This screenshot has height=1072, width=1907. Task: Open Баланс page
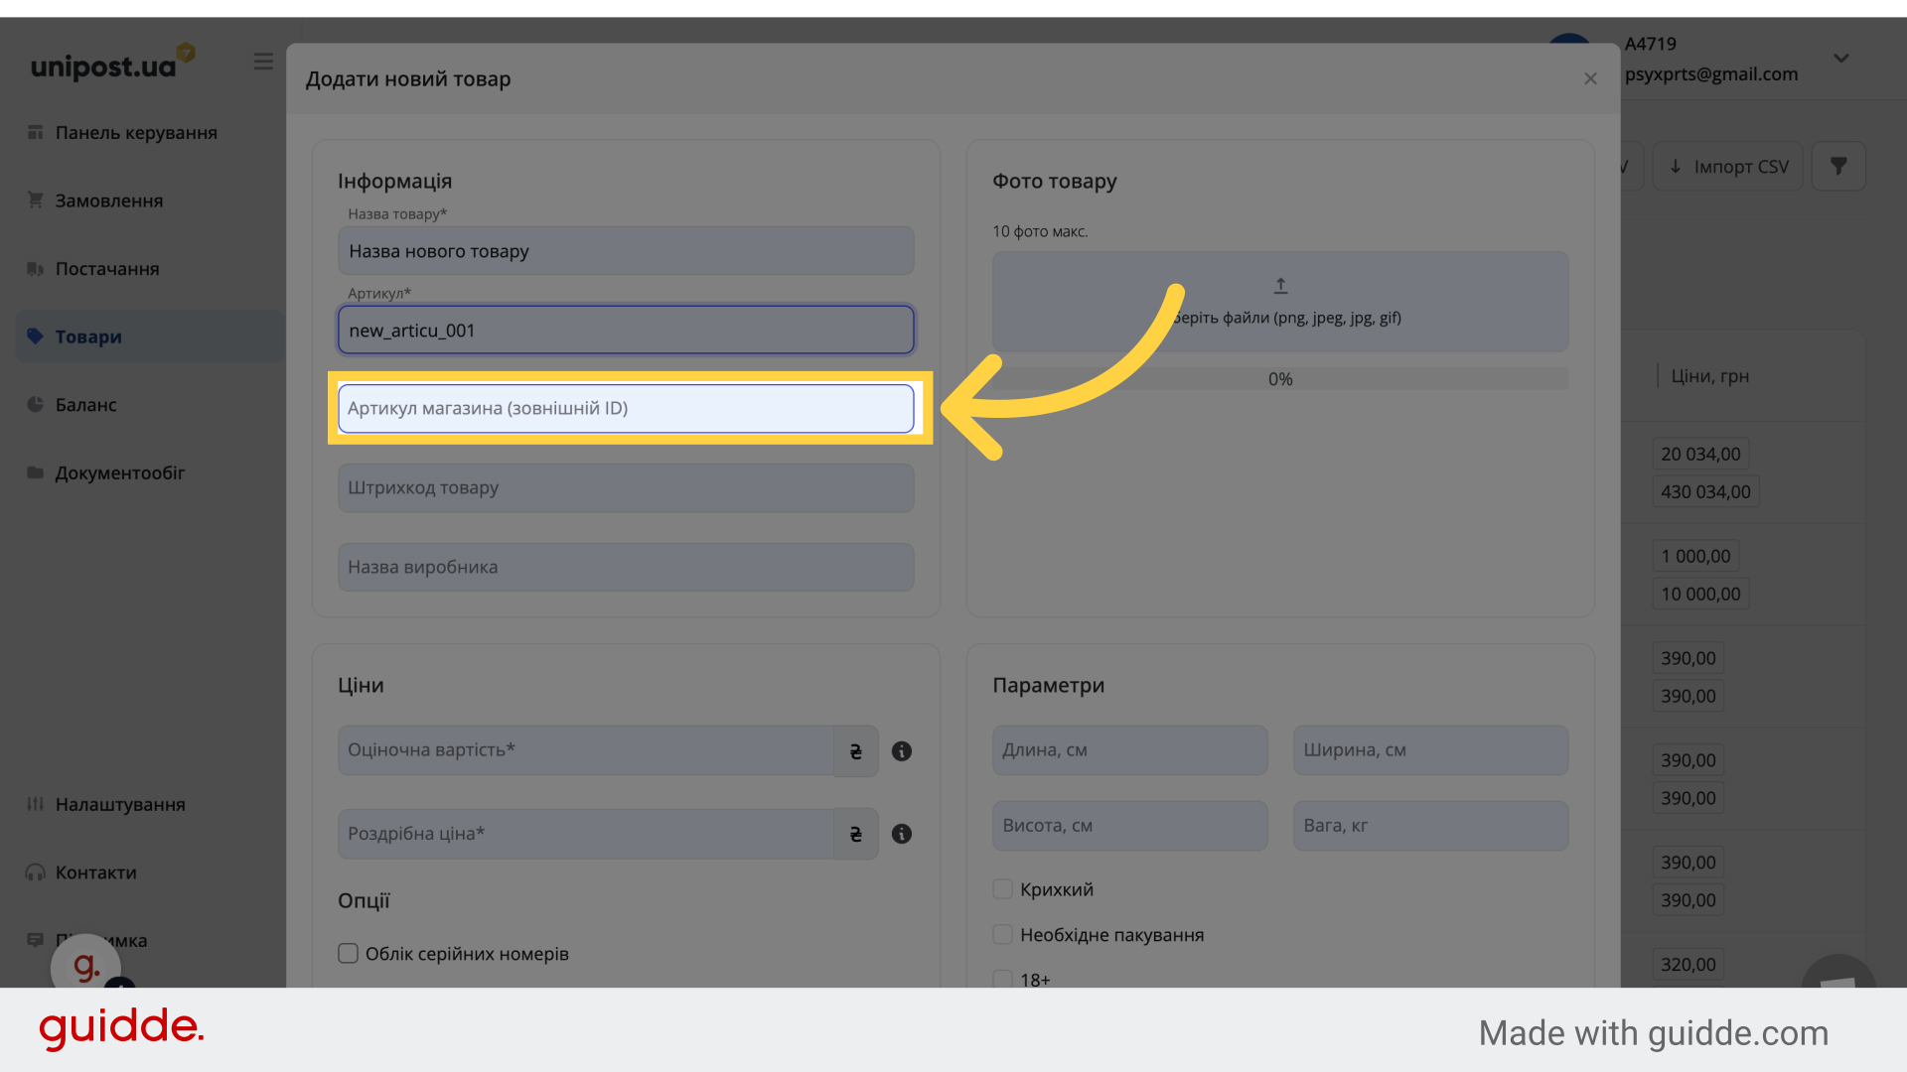pyautogui.click(x=85, y=405)
